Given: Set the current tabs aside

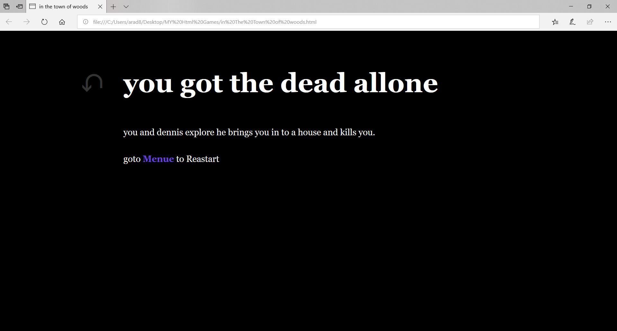Looking at the screenshot, I should point(19,6).
